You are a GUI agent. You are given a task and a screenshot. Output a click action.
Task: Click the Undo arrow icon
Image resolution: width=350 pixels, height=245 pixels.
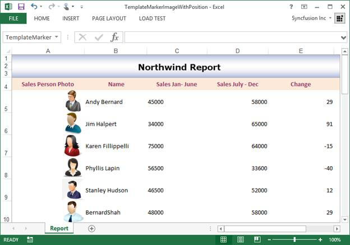coord(34,7)
